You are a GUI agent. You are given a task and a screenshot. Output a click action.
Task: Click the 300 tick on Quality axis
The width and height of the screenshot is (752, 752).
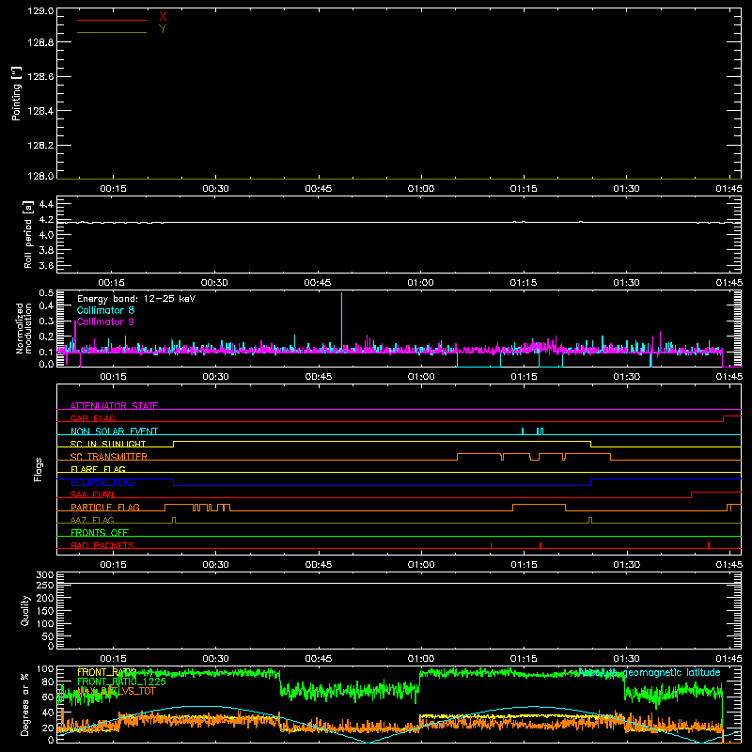click(x=44, y=575)
